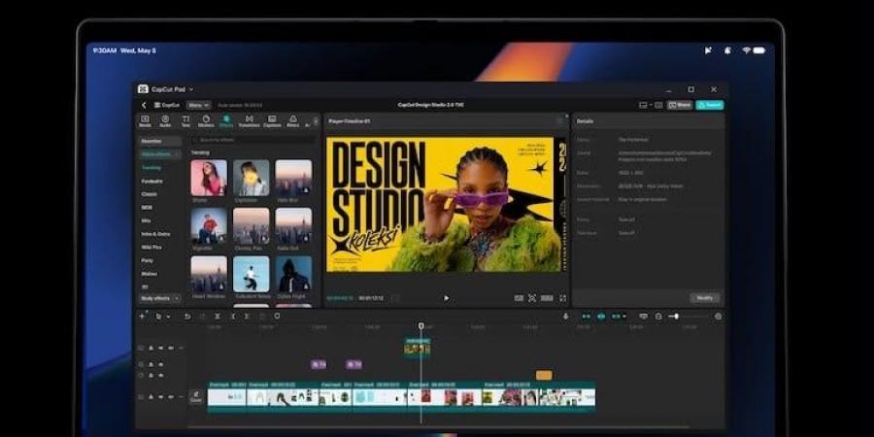The height and width of the screenshot is (437, 874).
Task: Click the search effects field
Action: click(253, 141)
